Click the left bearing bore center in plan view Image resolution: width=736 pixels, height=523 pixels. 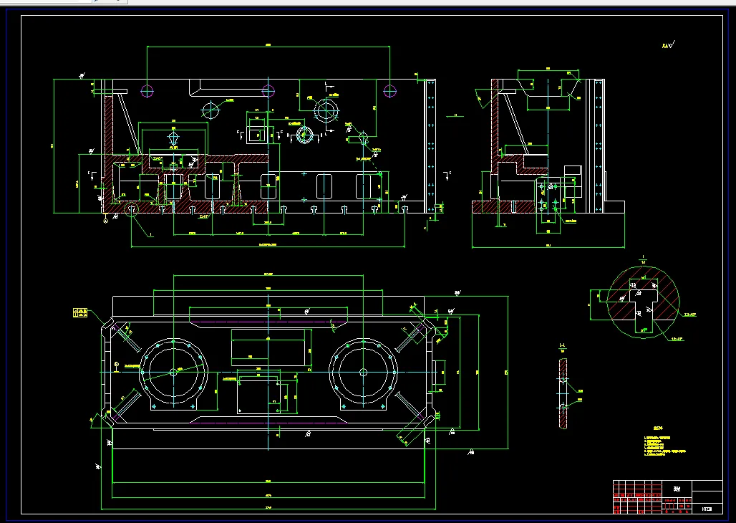click(x=173, y=372)
